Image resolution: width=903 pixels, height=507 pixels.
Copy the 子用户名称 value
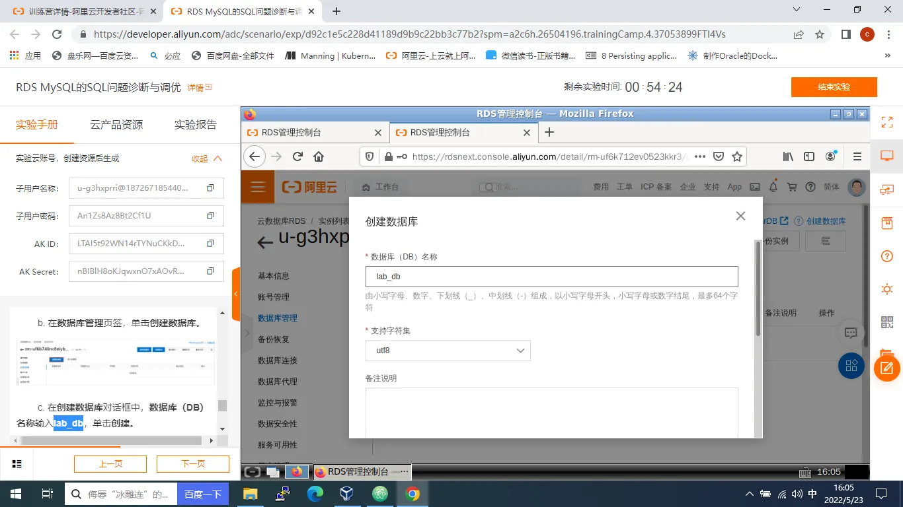[x=210, y=188]
